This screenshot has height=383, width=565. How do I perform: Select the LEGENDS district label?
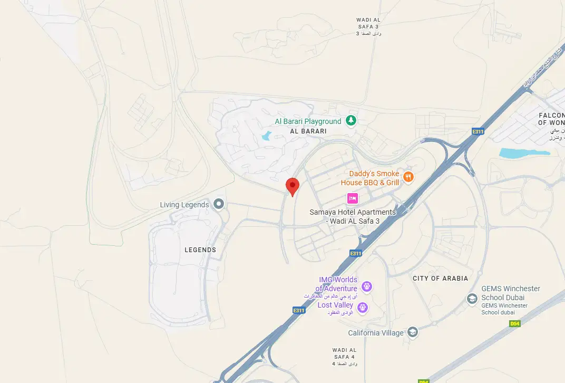pyautogui.click(x=200, y=250)
